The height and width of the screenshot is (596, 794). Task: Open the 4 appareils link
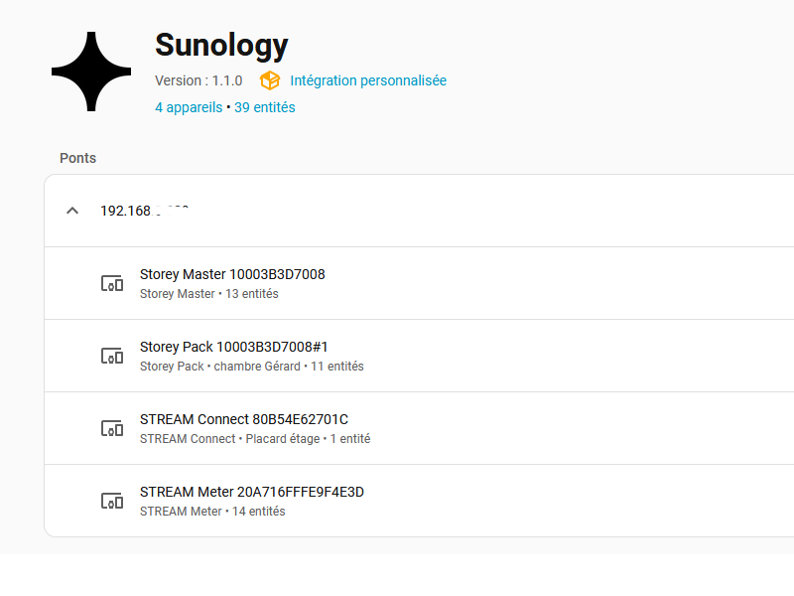click(189, 107)
